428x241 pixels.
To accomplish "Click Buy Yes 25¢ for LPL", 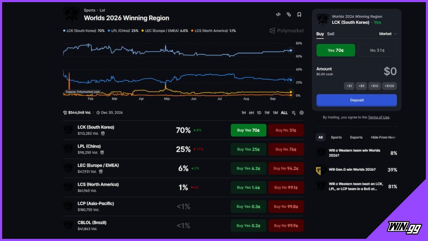I will [249, 149].
